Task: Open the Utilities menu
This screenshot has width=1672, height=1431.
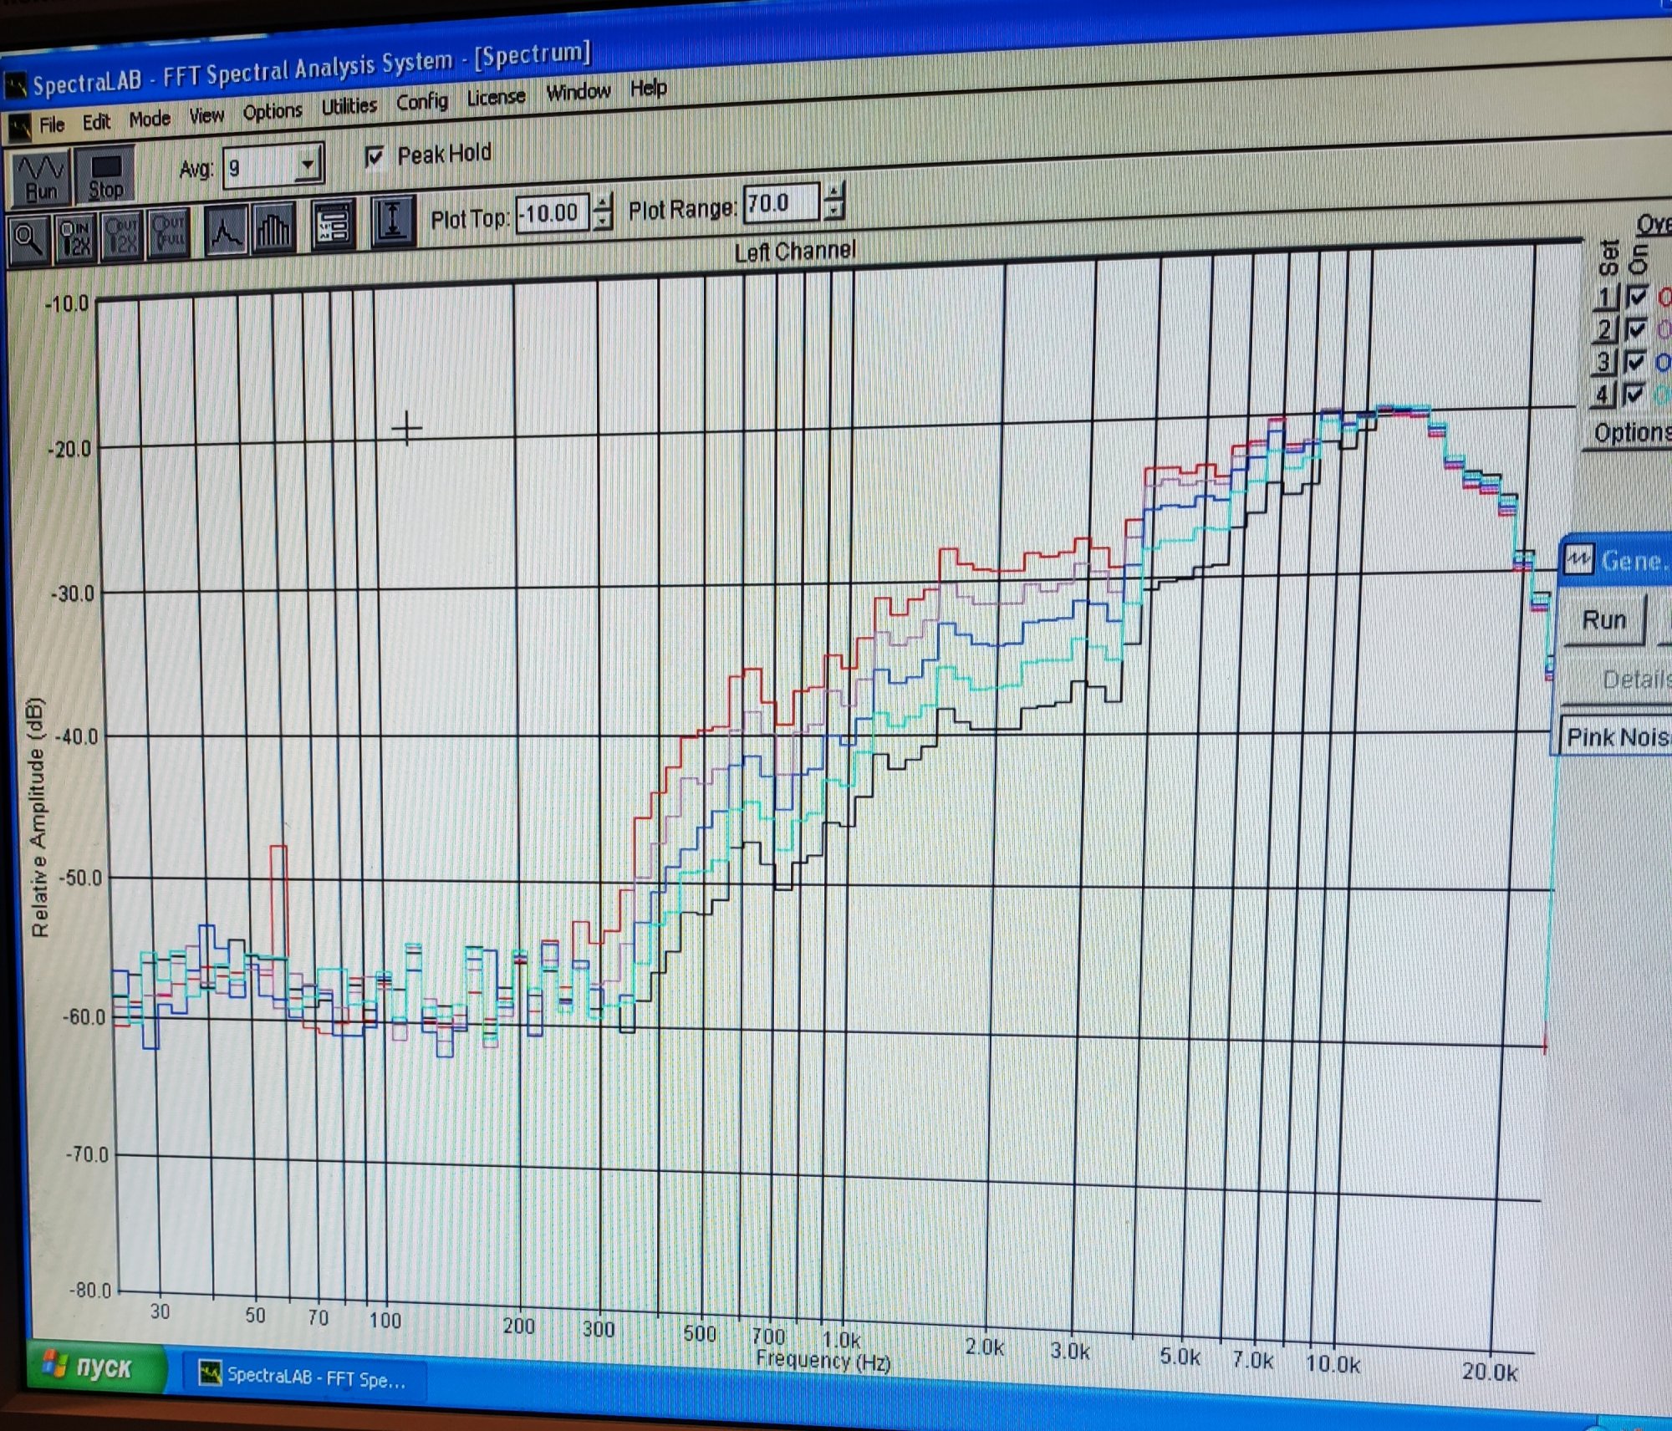Action: tap(349, 107)
